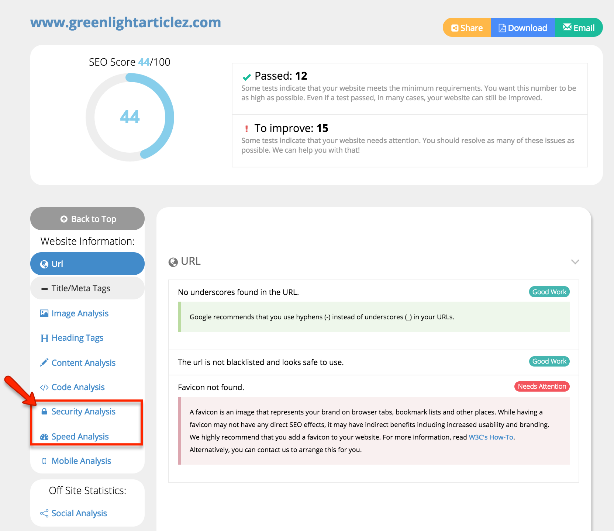
Task: Click the Speed Analysis speedometer icon
Action: click(x=44, y=437)
